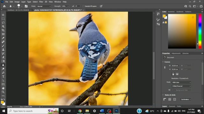The height and width of the screenshot is (114, 204).
Task: Toggle pressure-for-size icon in options bar
Action: click(101, 6)
